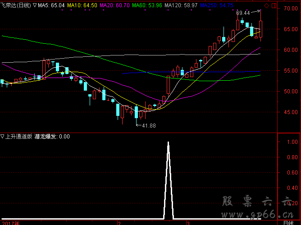Click the 41.88 low price annotation
Screen dimensions: 301x225
(149, 126)
